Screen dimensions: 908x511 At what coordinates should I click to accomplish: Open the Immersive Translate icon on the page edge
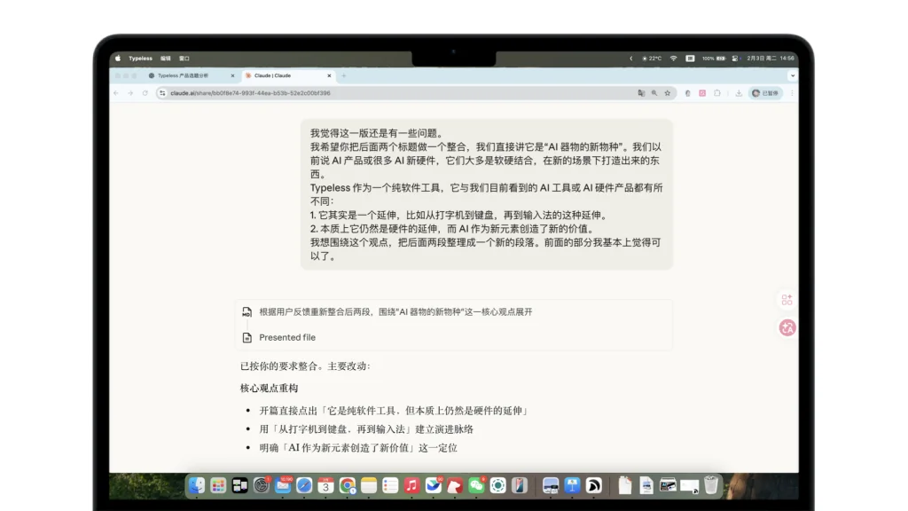coord(787,328)
